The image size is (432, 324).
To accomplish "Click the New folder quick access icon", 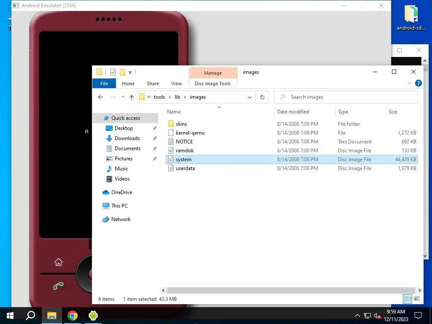I will click(122, 72).
